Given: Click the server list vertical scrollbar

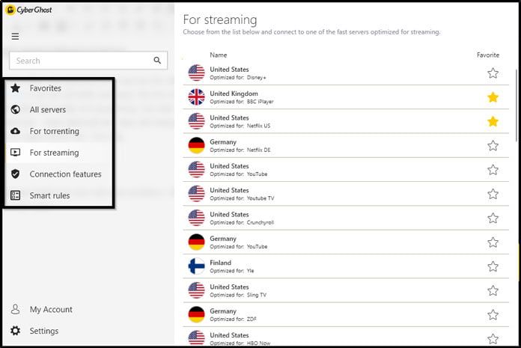Looking at the screenshot, I should pos(516,106).
